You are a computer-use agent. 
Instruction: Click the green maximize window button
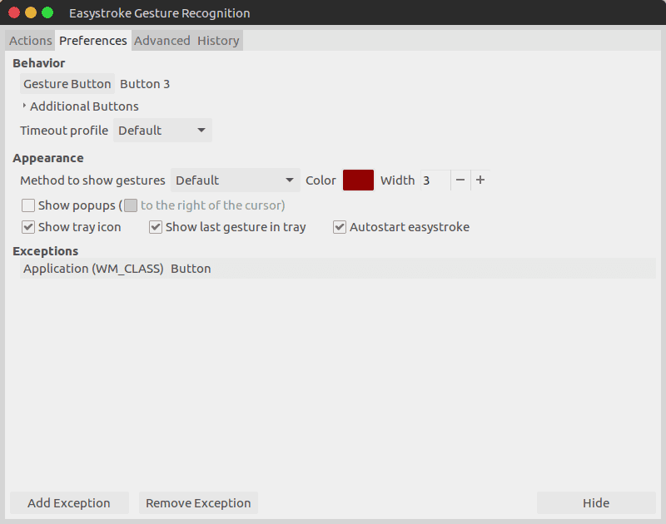(47, 12)
